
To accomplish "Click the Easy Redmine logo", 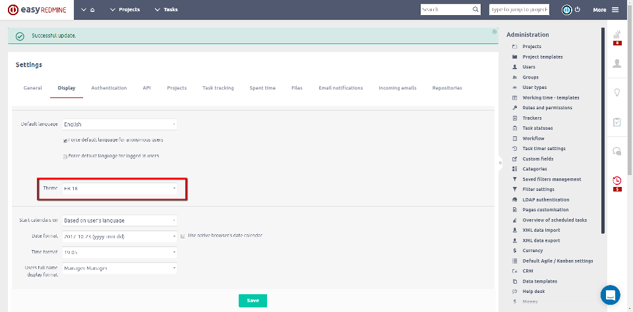I will point(39,10).
